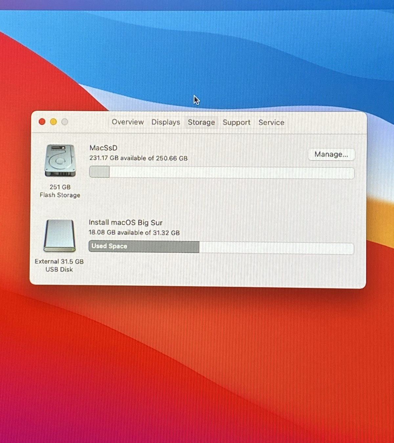Click the MacSsD internal hard drive icon
The image size is (394, 443).
coord(60,161)
